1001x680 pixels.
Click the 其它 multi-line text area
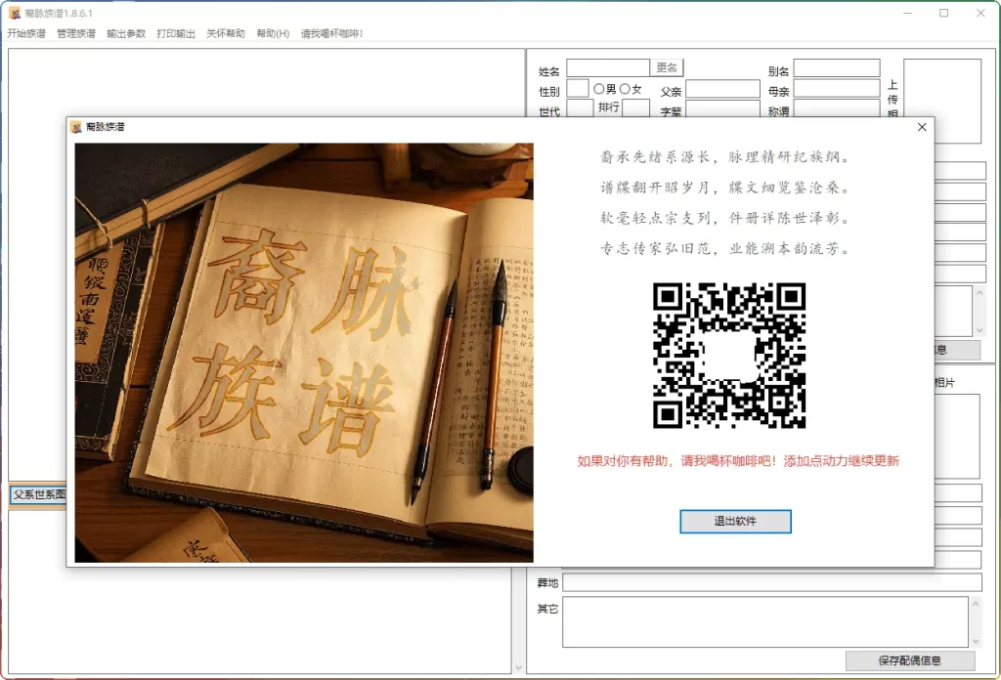(x=765, y=622)
